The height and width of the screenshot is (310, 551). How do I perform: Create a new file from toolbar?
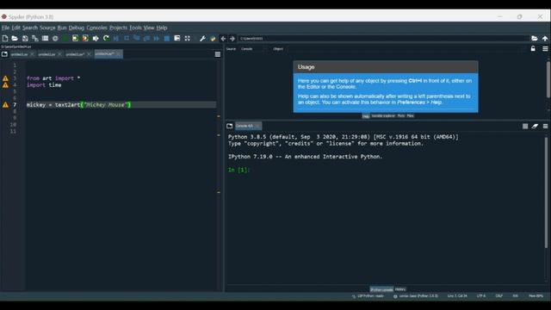(x=5, y=38)
